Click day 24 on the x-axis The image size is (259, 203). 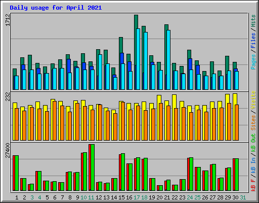[190, 197]
